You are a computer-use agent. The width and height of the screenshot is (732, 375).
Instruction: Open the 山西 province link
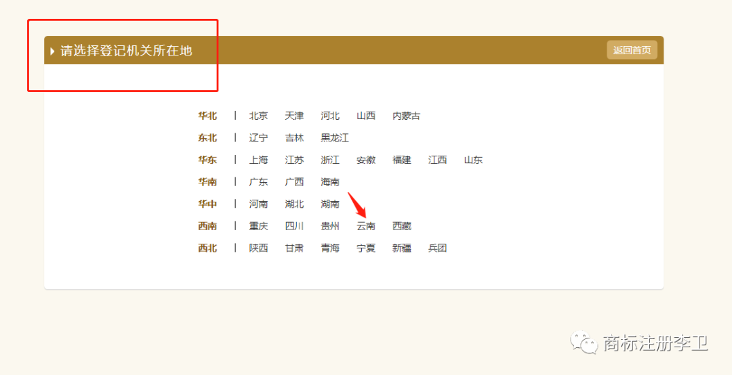[x=365, y=116]
